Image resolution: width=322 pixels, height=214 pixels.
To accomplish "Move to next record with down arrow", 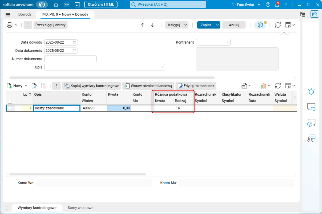I will tap(153, 25).
